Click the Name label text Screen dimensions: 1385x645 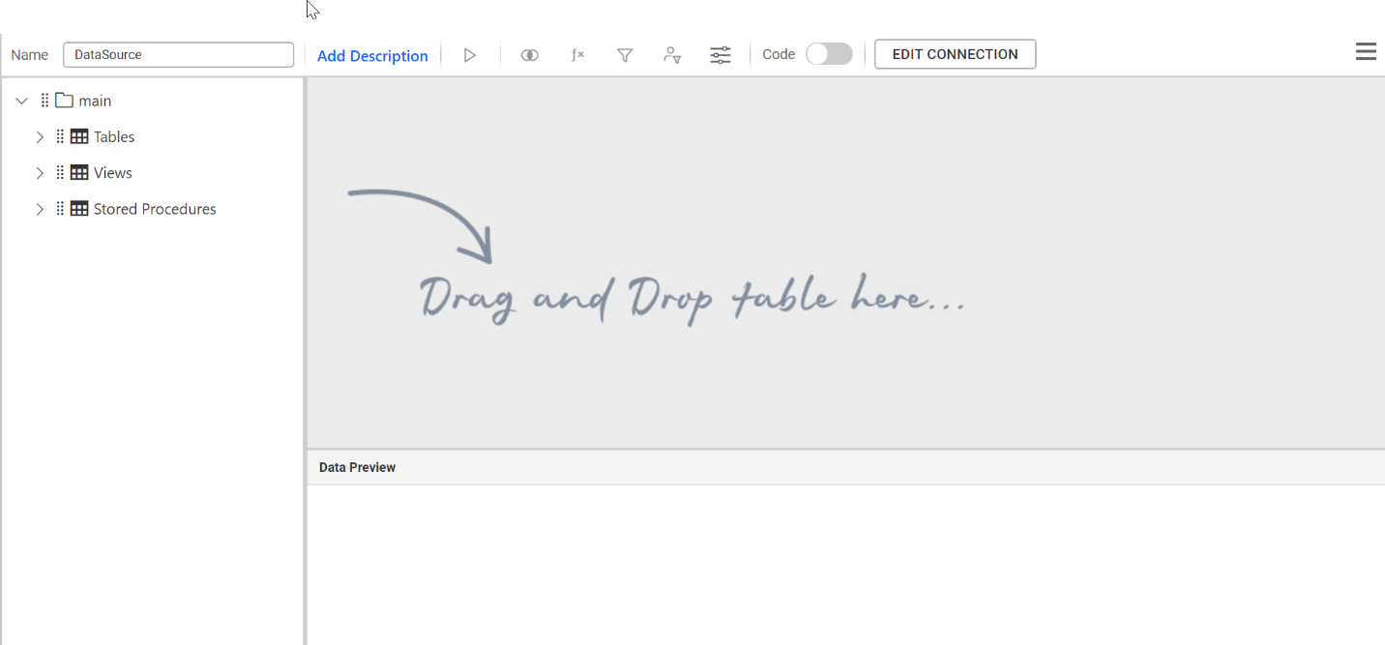coord(29,55)
